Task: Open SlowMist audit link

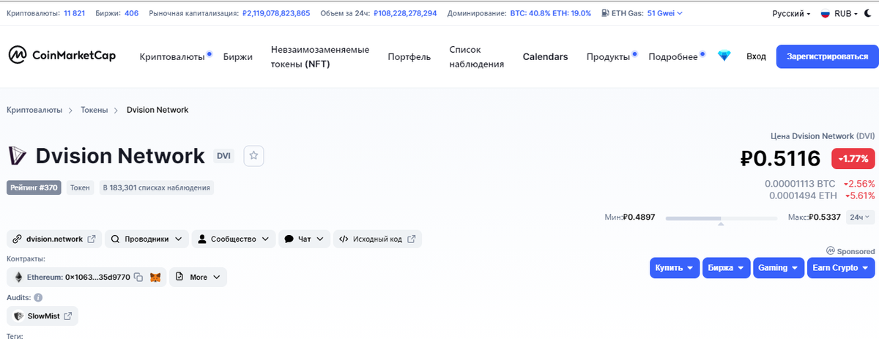Action: point(42,316)
